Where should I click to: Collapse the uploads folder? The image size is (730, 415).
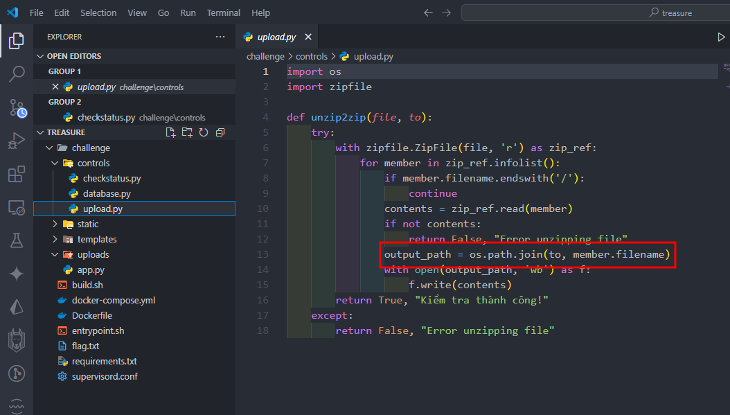55,255
